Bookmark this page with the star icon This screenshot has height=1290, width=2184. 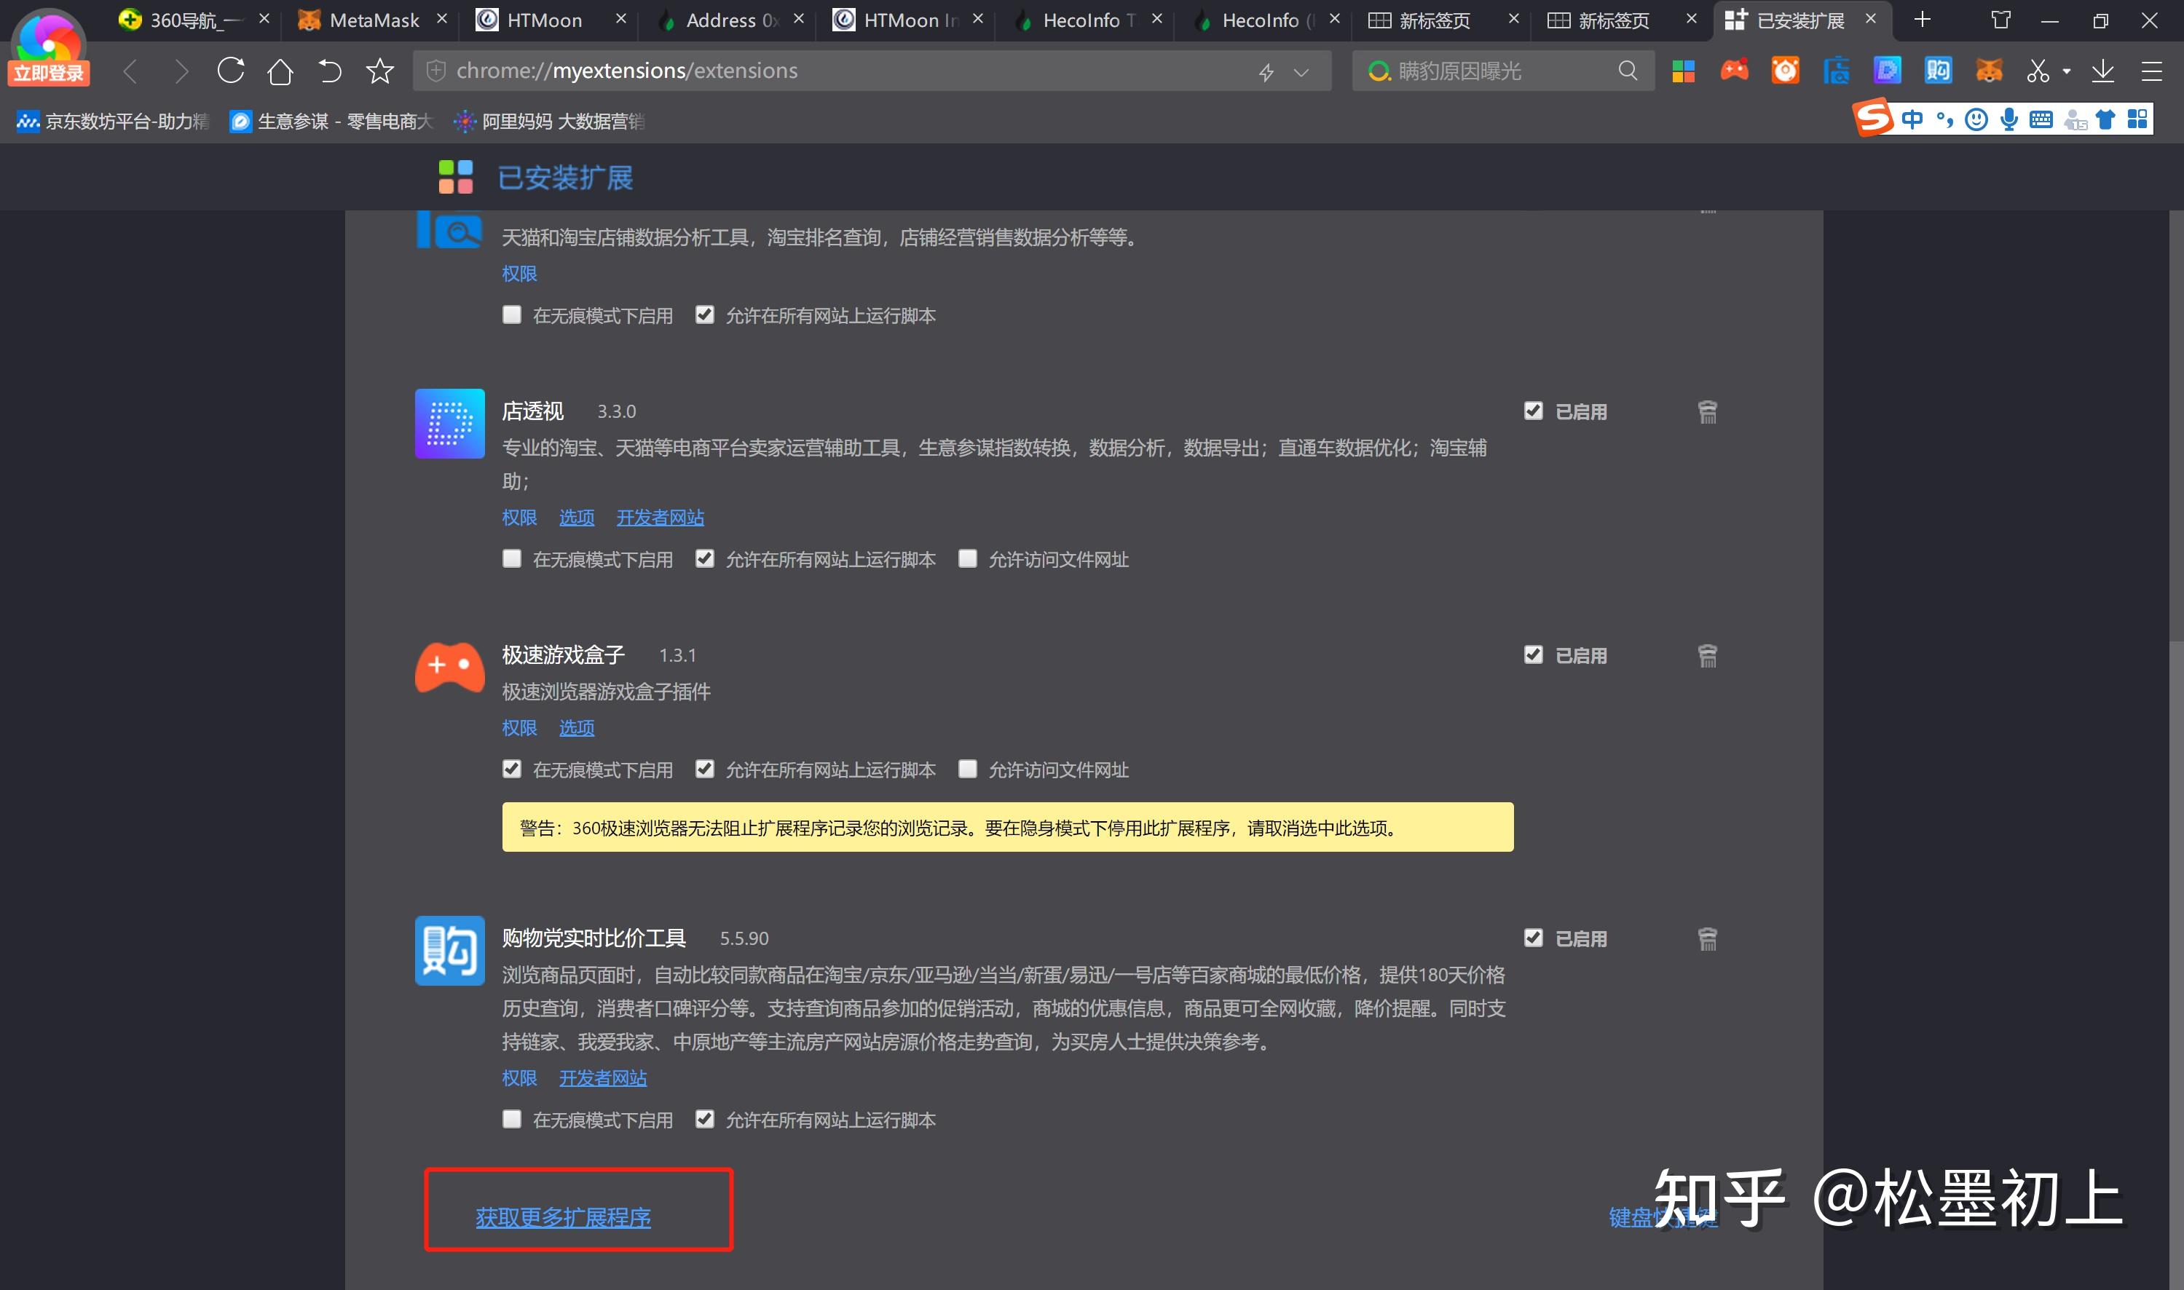click(380, 71)
